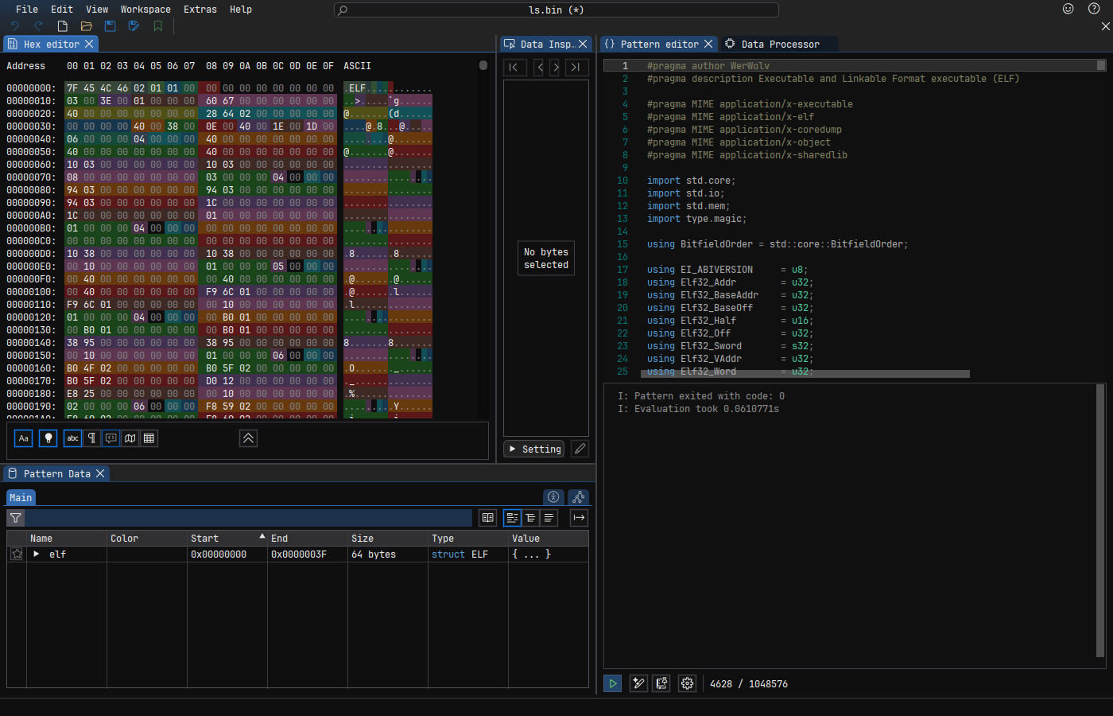Run the pattern with the play button

coord(613,683)
